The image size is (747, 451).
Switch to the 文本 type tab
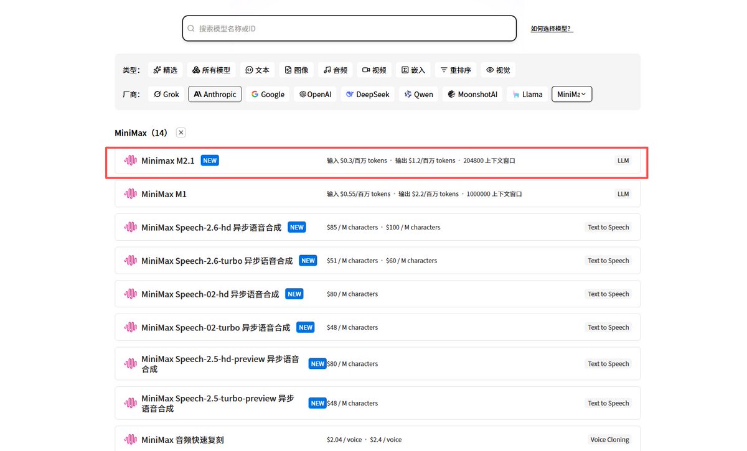tap(257, 70)
